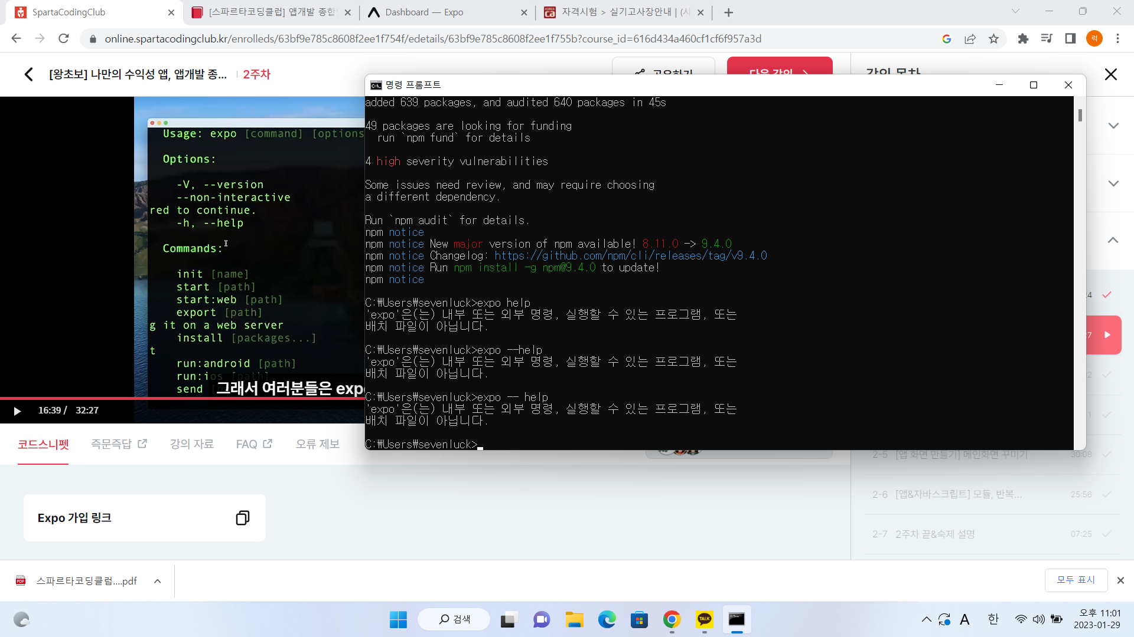Open the Chrome tab search dropdown
The width and height of the screenshot is (1134, 637).
1015,11
